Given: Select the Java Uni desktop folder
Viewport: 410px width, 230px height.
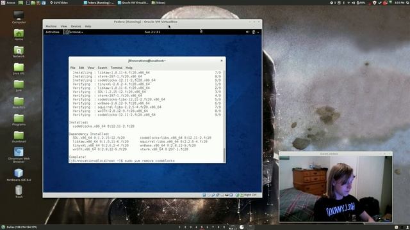Looking at the screenshot, I should pyautogui.click(x=19, y=69).
